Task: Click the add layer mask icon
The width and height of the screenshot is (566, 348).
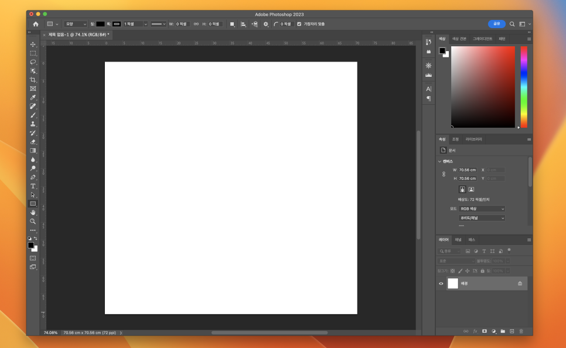Action: click(485, 331)
